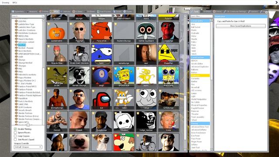Screen dimensions: 279x157
Task: Choose the crying SpongeBob NPC thumbnail
Action: pos(169,77)
